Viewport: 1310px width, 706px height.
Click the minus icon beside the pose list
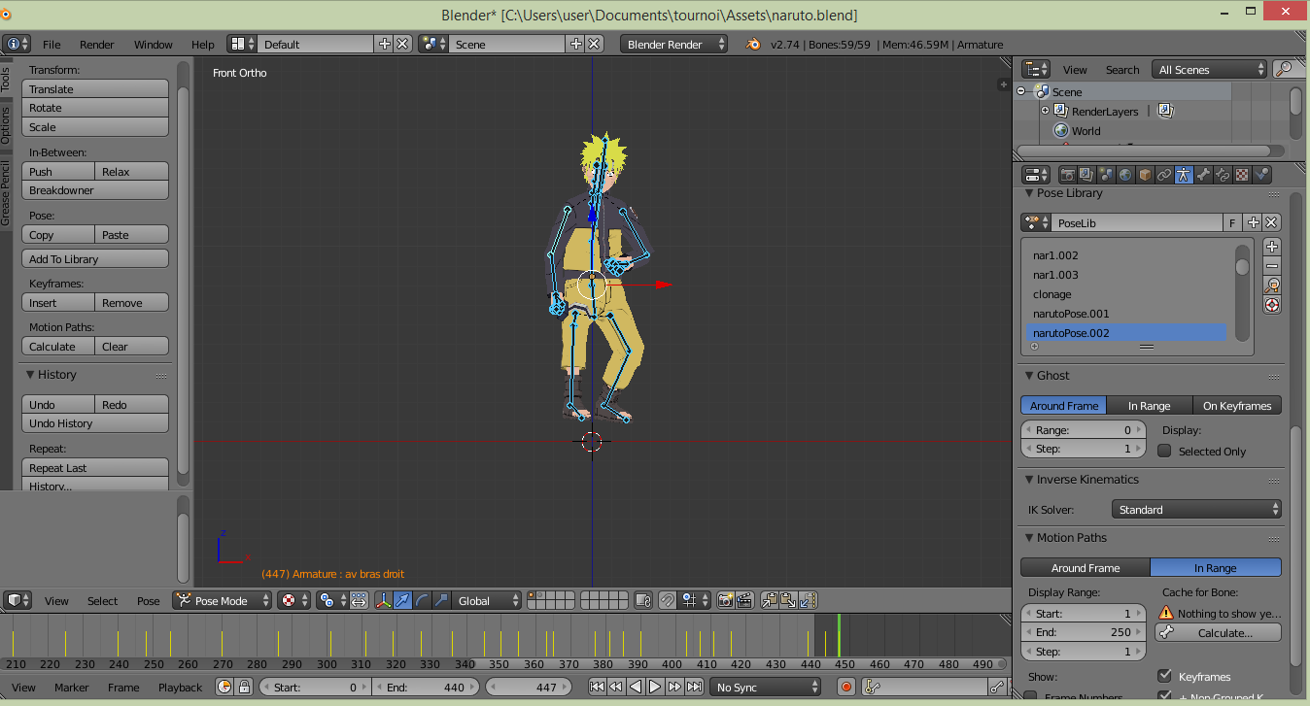click(1271, 266)
